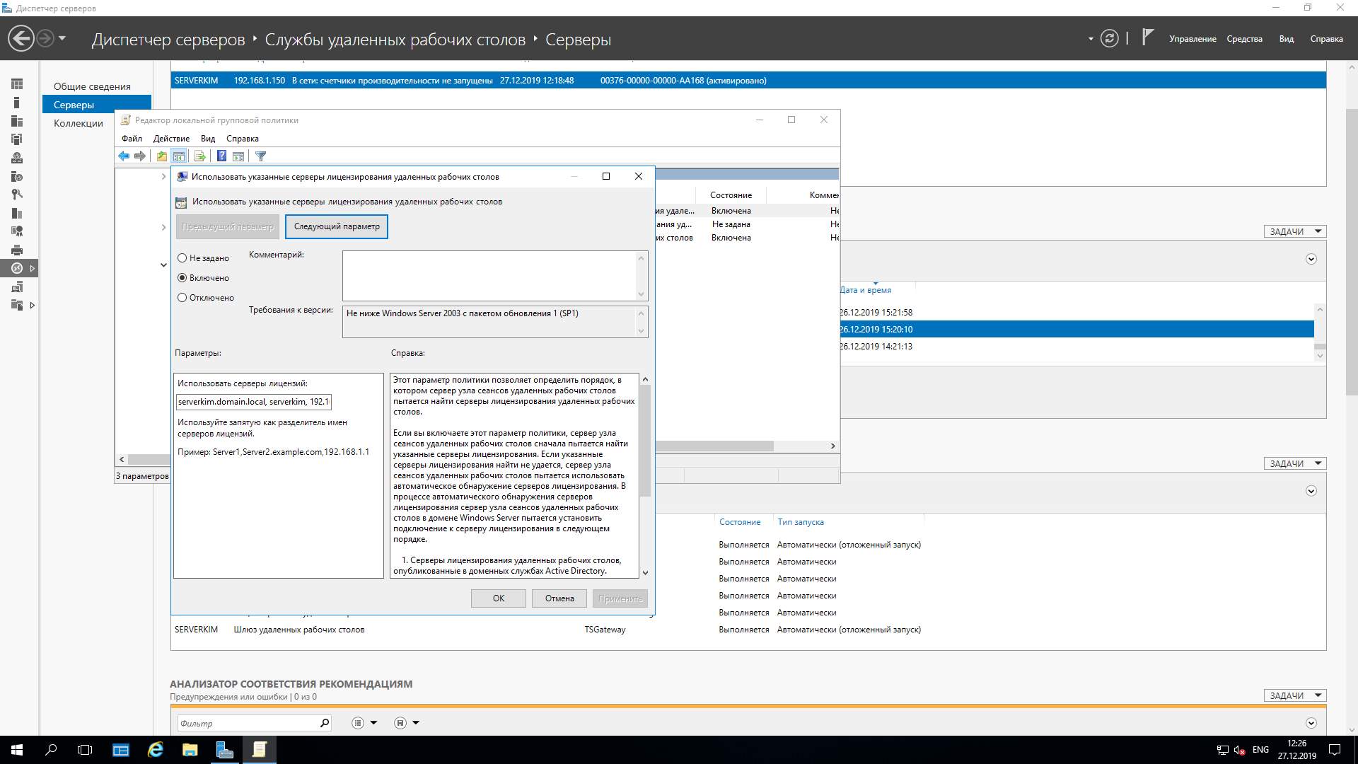Click the policy list horizontal scrollbar thumb

(x=714, y=446)
